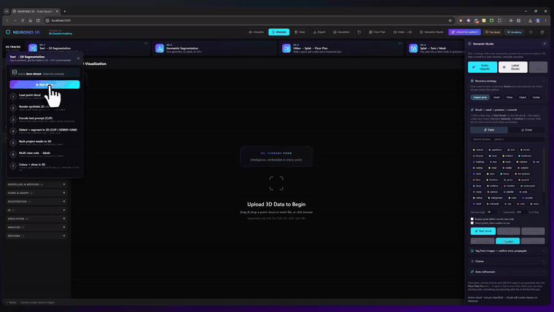Check the select points then confirm option
554x312 pixels.
pos(472,223)
